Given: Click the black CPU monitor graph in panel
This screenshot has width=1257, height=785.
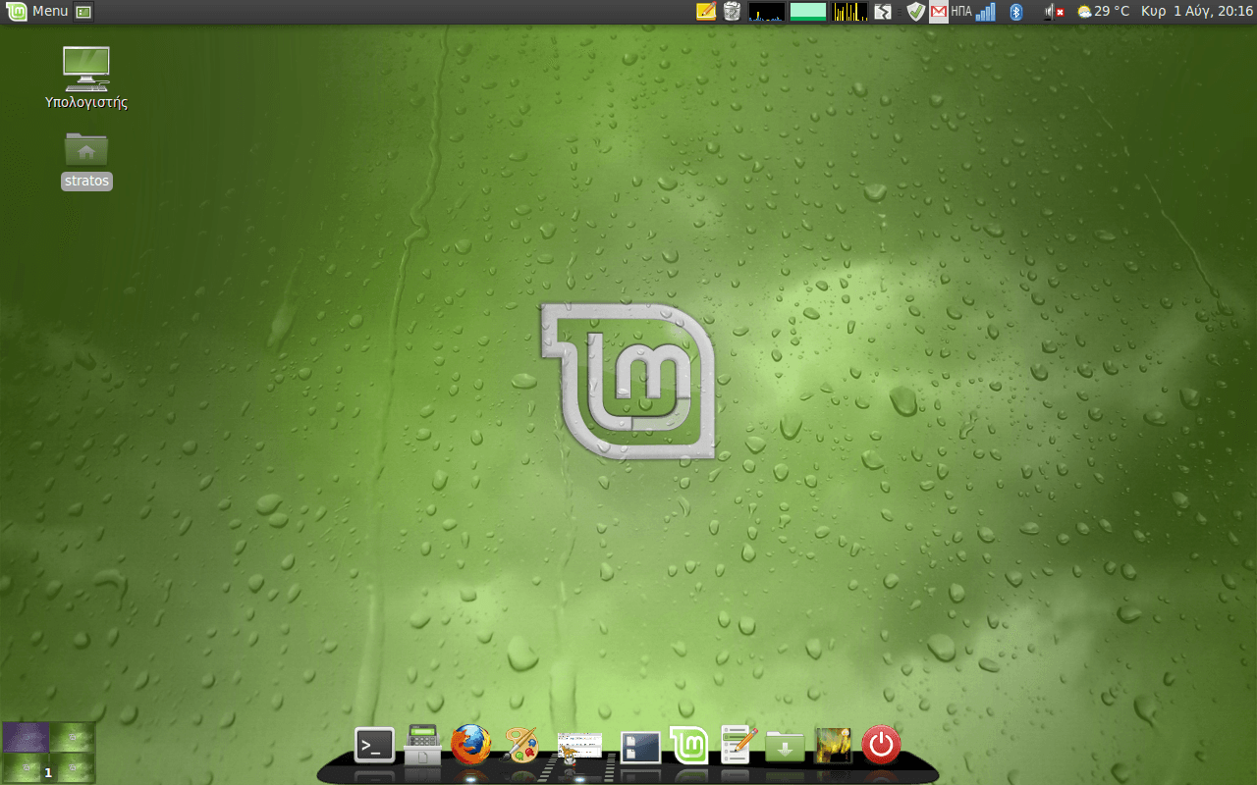Looking at the screenshot, I should pyautogui.click(x=767, y=12).
